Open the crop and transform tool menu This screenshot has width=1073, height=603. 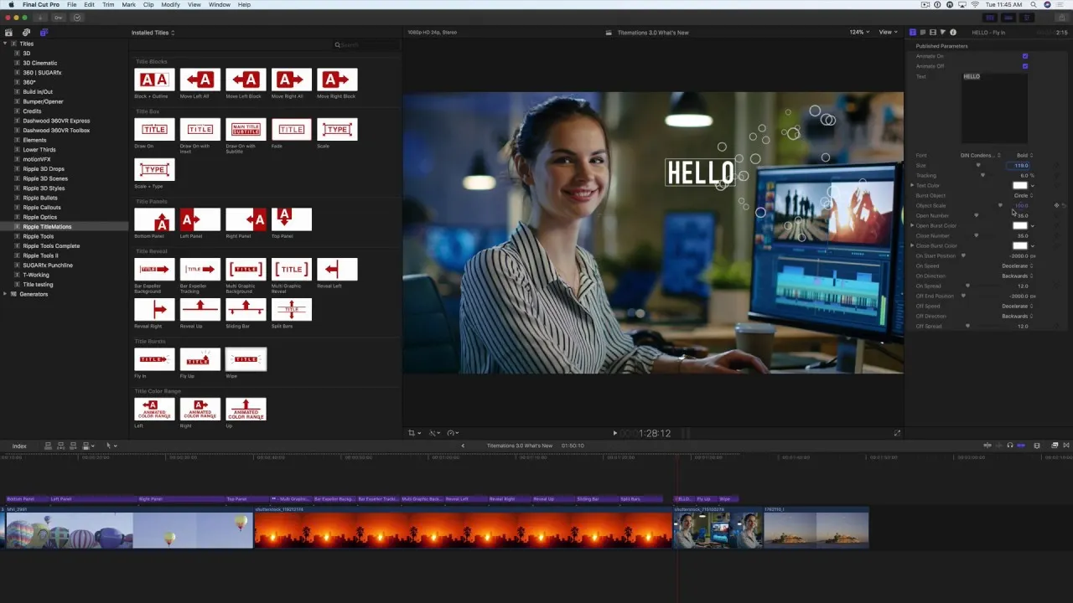pos(413,433)
